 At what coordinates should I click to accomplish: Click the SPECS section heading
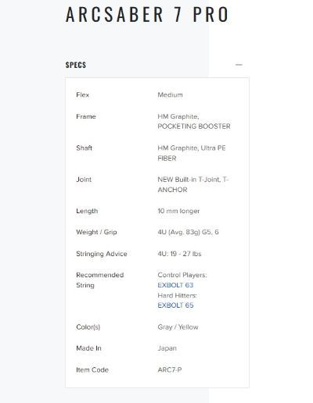point(76,65)
